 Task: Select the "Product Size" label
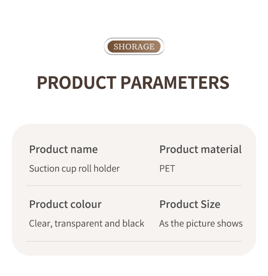point(190,204)
